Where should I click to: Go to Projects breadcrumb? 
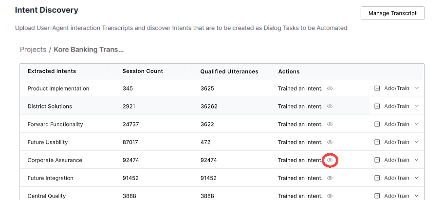point(33,50)
